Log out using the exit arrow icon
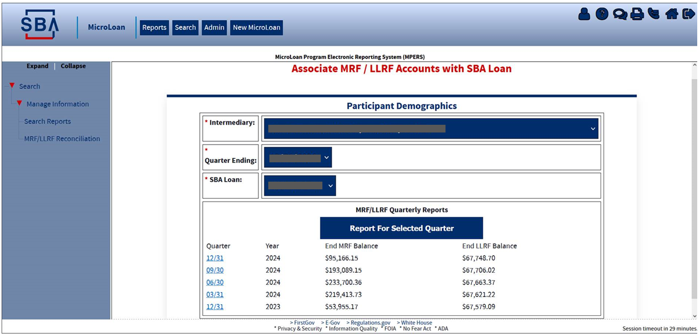 [x=688, y=14]
